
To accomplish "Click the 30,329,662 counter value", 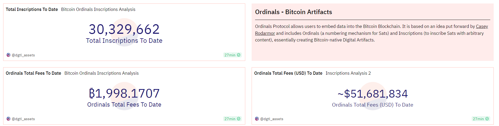I will [124, 29].
